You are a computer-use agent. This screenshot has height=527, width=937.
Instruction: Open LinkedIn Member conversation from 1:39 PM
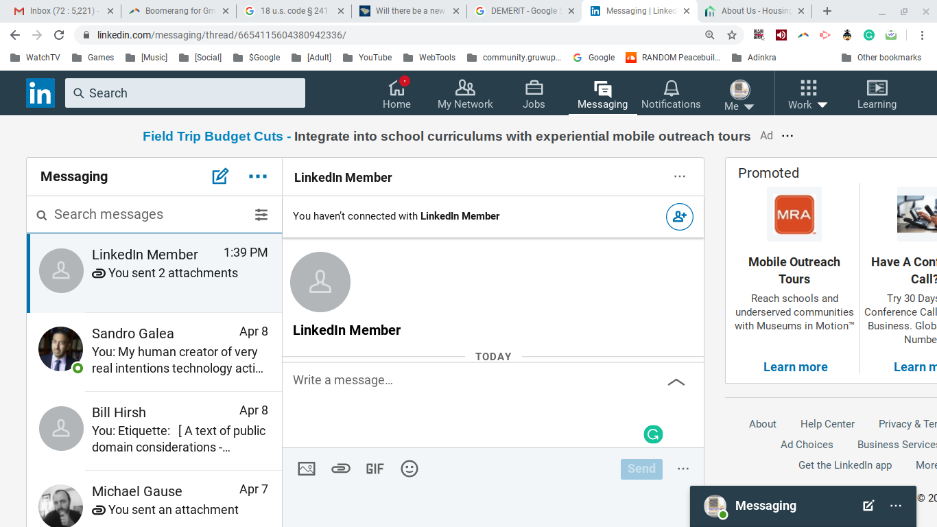click(x=154, y=273)
